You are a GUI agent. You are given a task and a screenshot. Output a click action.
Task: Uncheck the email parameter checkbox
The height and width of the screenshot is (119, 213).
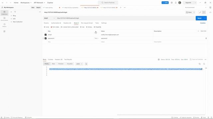(46, 35)
